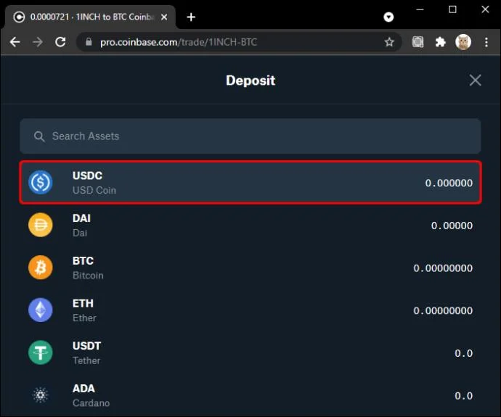Choose the ETH label text
The height and width of the screenshot is (417, 501).
click(83, 303)
